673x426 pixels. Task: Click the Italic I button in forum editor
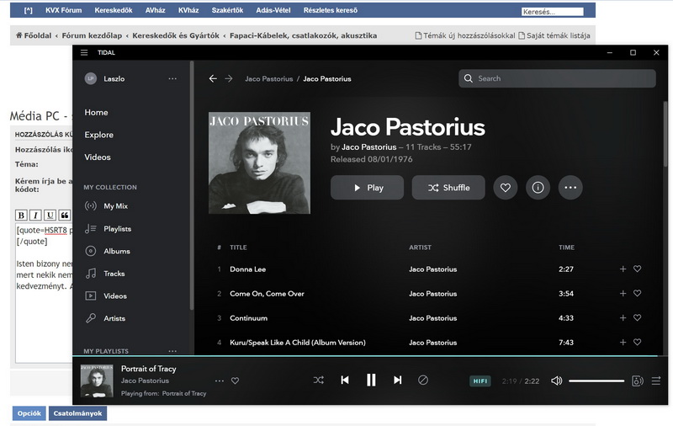(35, 216)
